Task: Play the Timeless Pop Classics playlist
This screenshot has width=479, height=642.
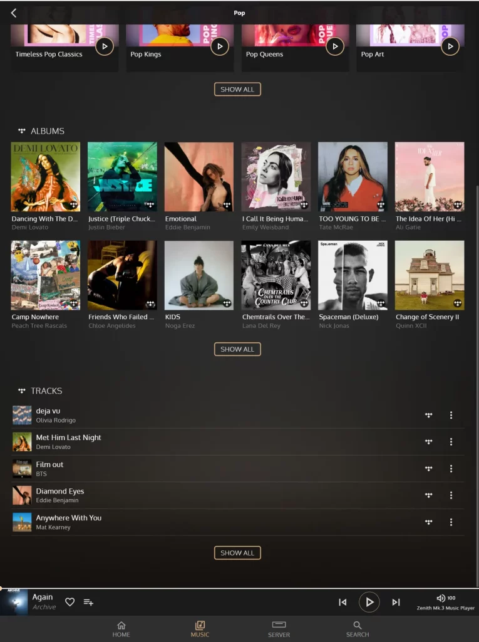Action: 105,46
